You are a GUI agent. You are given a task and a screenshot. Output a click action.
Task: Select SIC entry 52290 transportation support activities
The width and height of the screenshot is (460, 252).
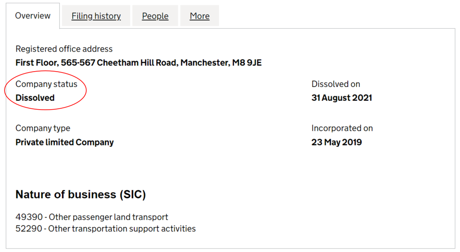click(x=106, y=229)
